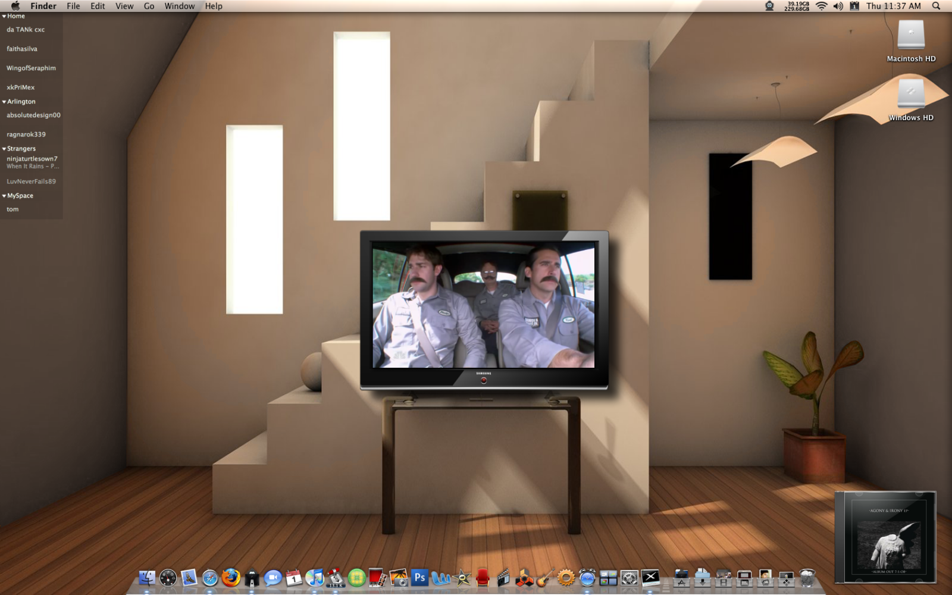This screenshot has height=595, width=952.
Task: Launch the X11 app in the Dock
Action: pos(650,577)
